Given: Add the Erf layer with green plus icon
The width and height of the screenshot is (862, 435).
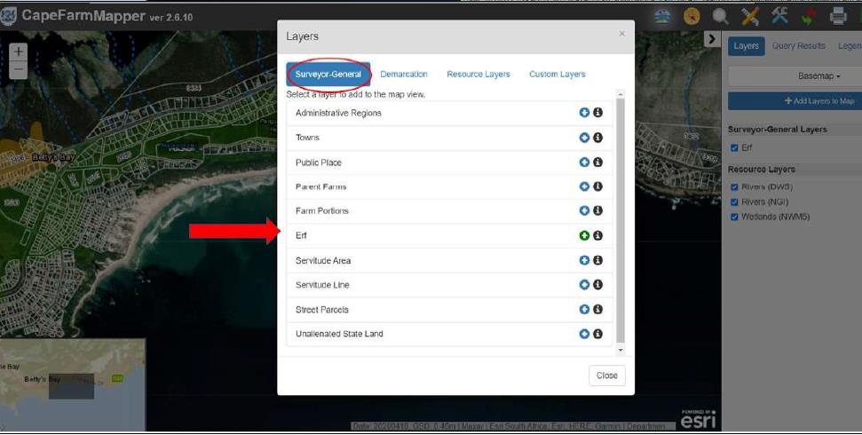Looking at the screenshot, I should 584,235.
